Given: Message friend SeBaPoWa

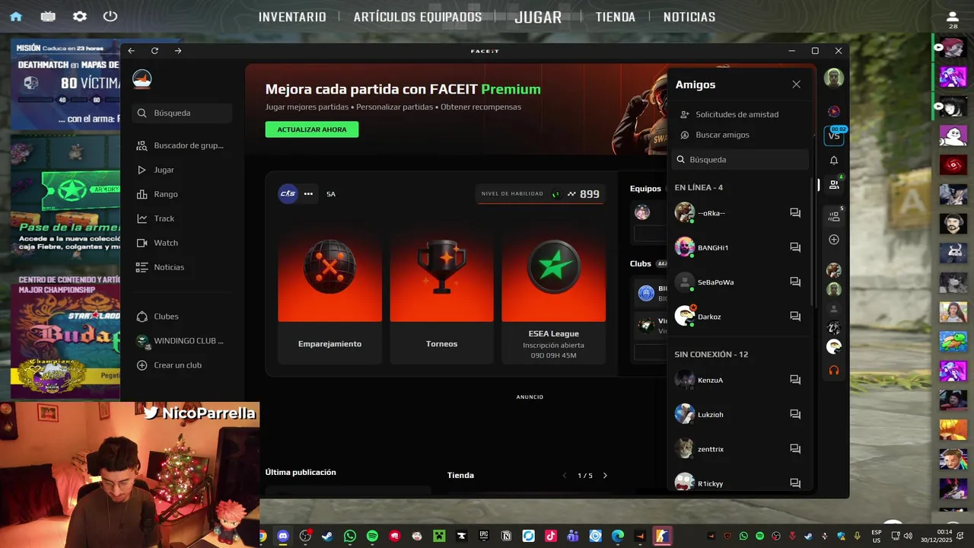Looking at the screenshot, I should (x=795, y=282).
